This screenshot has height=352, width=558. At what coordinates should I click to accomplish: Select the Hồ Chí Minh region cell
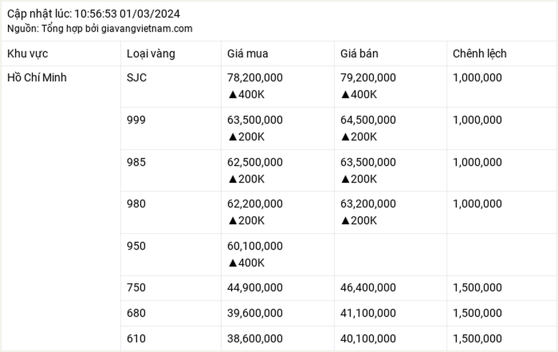[37, 78]
